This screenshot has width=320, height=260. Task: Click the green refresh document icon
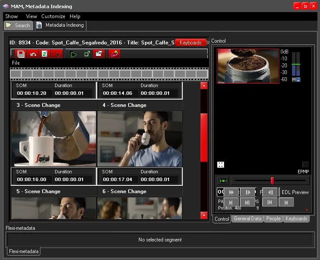[x=44, y=54]
